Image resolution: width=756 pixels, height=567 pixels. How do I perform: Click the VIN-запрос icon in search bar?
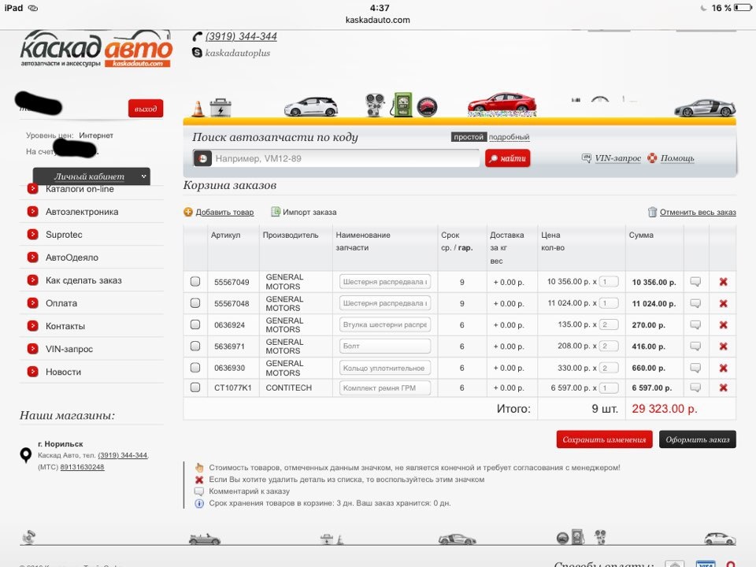coord(586,157)
